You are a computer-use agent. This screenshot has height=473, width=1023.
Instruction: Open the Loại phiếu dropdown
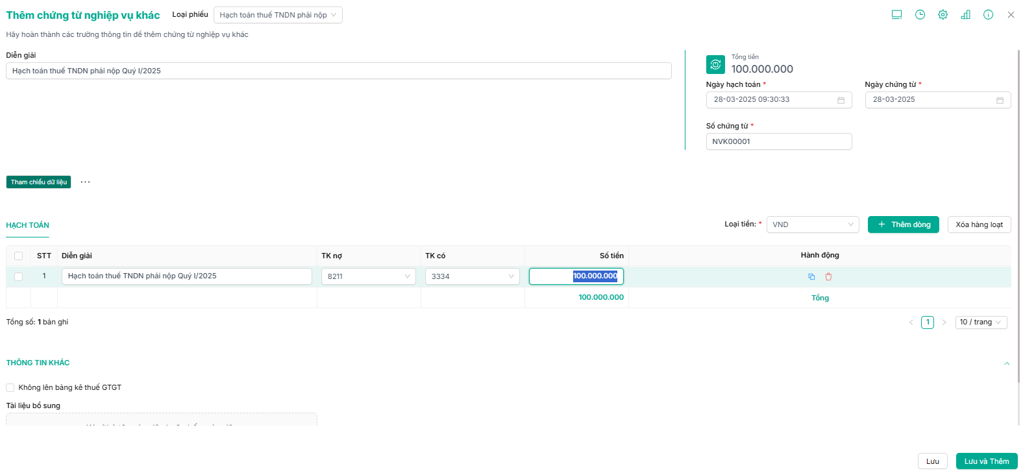click(277, 15)
